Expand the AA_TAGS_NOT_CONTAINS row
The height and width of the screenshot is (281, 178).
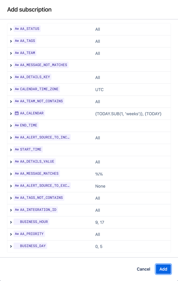(x=11, y=198)
